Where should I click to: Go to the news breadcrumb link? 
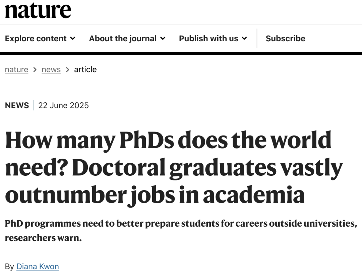click(x=51, y=69)
